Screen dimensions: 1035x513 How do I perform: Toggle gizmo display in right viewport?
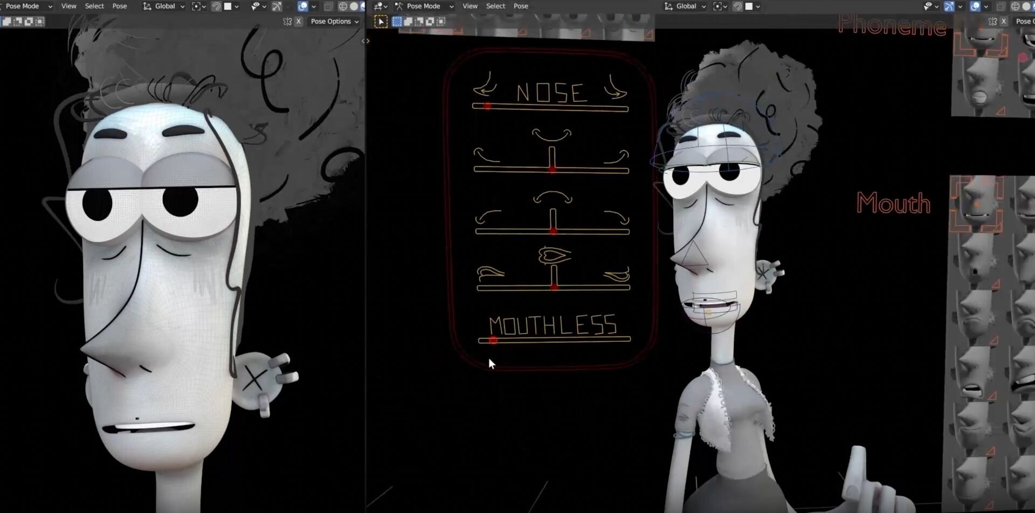click(x=949, y=6)
